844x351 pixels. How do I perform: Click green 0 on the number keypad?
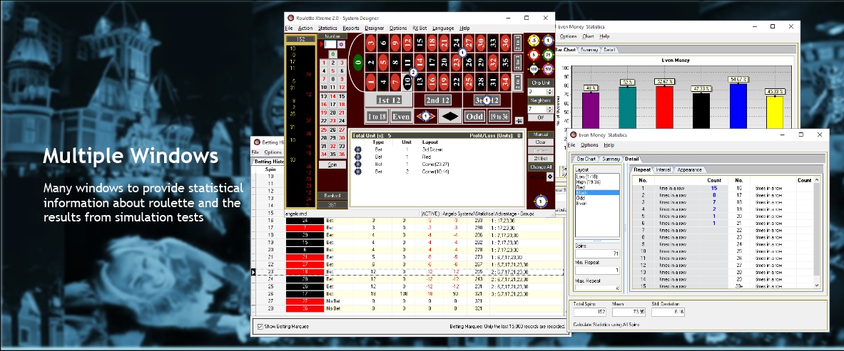(333, 53)
